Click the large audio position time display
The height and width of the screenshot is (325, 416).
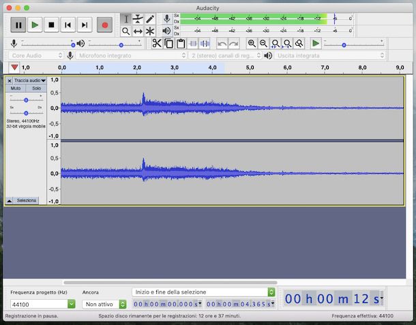pyautogui.click(x=333, y=298)
